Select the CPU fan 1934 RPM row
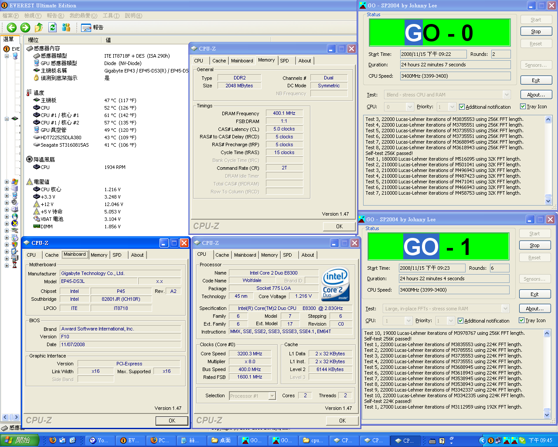Image resolution: width=558 pixels, height=447 pixels. pos(107,167)
